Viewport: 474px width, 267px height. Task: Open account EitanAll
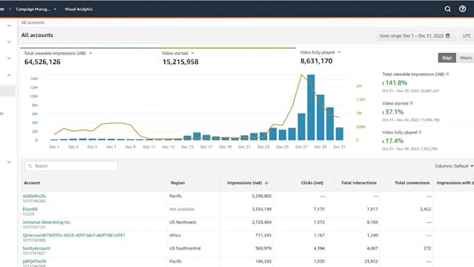(x=30, y=209)
